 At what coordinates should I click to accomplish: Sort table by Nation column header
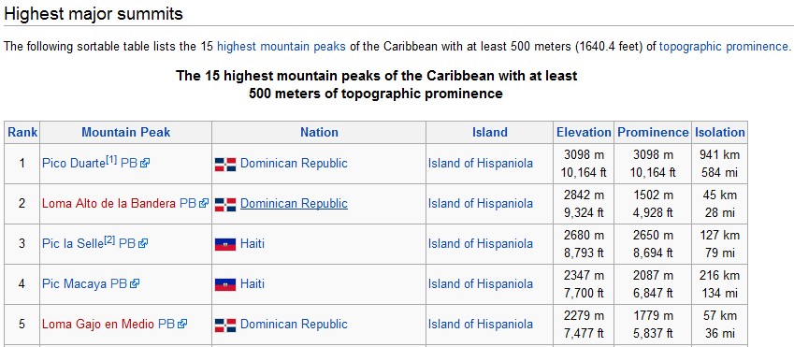319,133
